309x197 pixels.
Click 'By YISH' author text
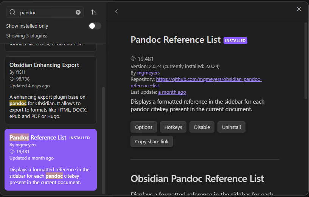click(17, 72)
